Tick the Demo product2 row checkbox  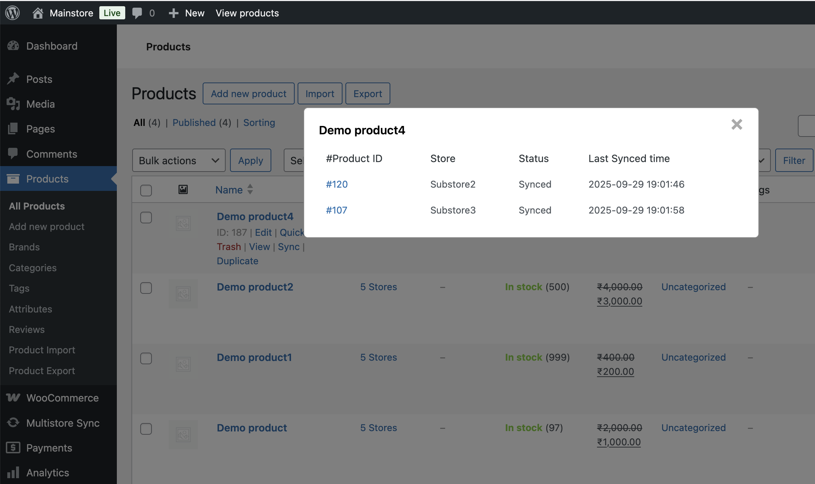146,288
